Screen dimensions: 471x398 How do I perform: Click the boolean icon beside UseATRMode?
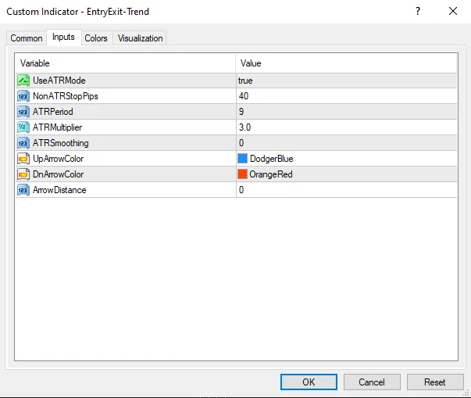pyautogui.click(x=23, y=81)
